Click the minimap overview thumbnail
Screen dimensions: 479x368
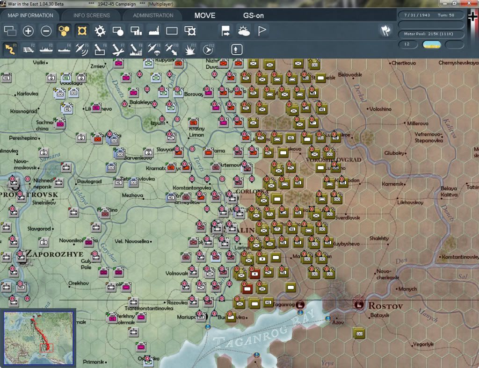click(x=38, y=338)
